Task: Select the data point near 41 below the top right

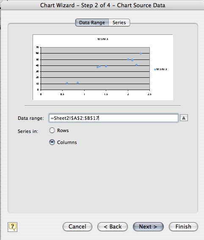Action: 136,65
